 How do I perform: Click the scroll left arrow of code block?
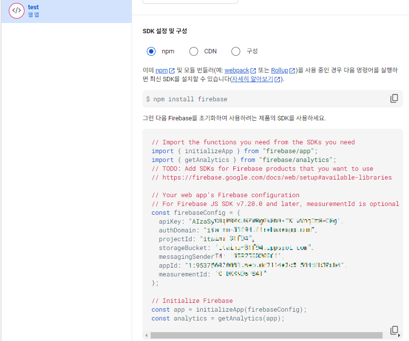click(x=146, y=335)
